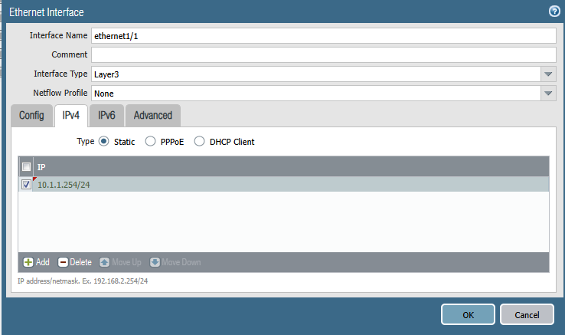Click the Interface Type Layer3 field
Viewport: 565px width, 335px height.
point(316,74)
